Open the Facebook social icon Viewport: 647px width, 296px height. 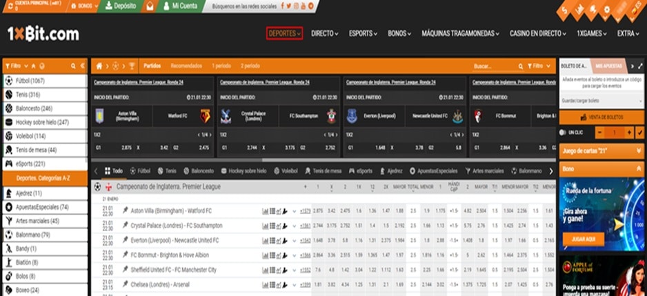[283, 6]
